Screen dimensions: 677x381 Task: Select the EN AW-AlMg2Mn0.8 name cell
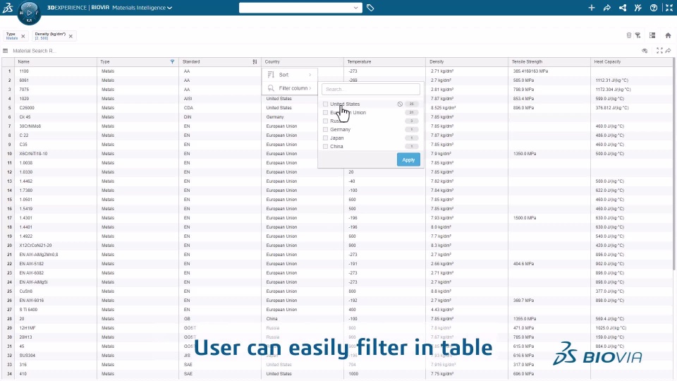56,255
